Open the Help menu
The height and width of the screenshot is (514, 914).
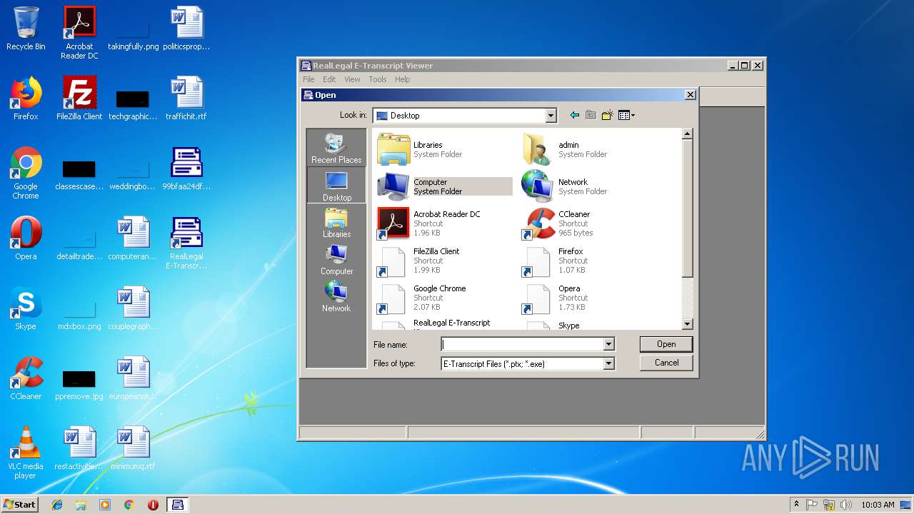402,79
